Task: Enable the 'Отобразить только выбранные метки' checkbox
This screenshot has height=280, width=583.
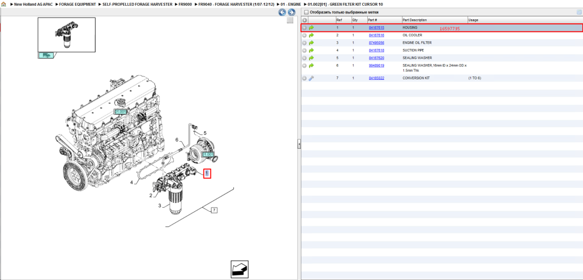Action: (306, 12)
